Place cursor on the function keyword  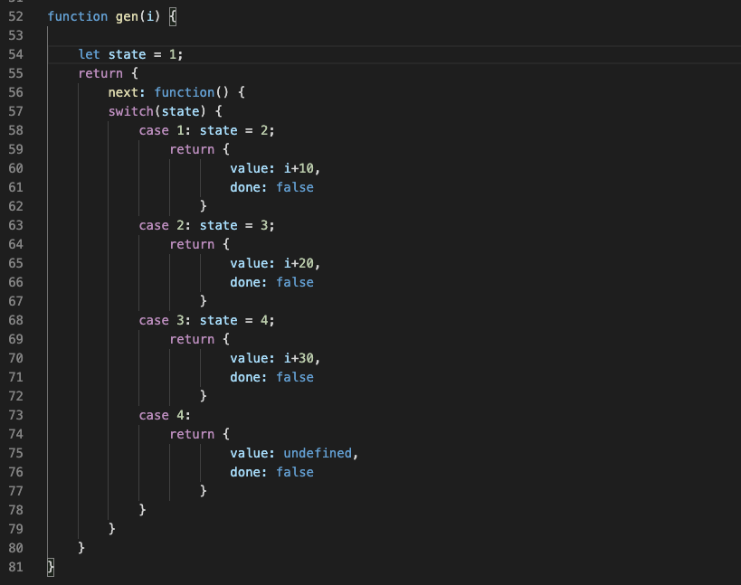point(77,16)
